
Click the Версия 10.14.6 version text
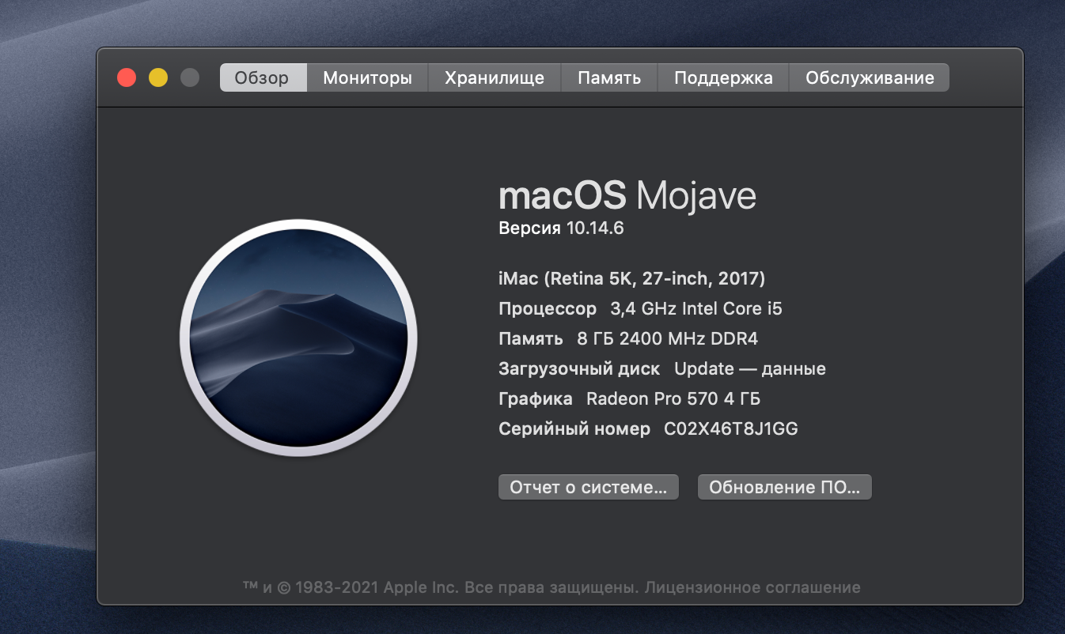561,228
